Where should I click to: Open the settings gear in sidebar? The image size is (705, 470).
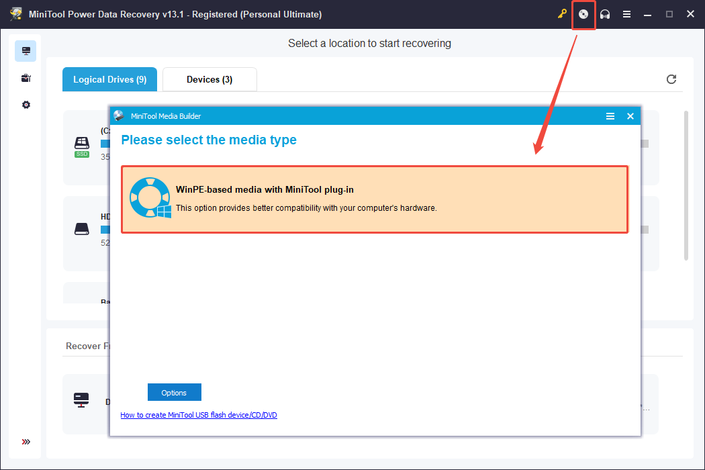(x=26, y=105)
